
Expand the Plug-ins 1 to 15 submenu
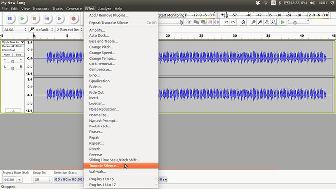[121, 179]
